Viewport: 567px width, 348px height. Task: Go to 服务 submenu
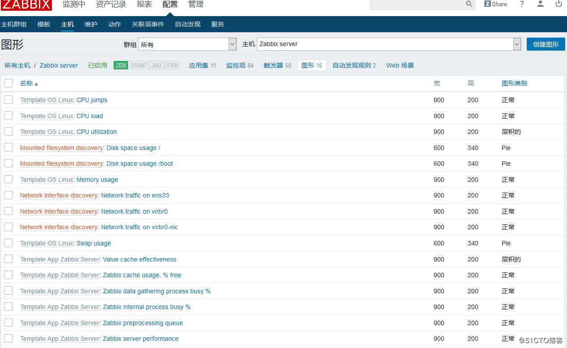(x=217, y=24)
